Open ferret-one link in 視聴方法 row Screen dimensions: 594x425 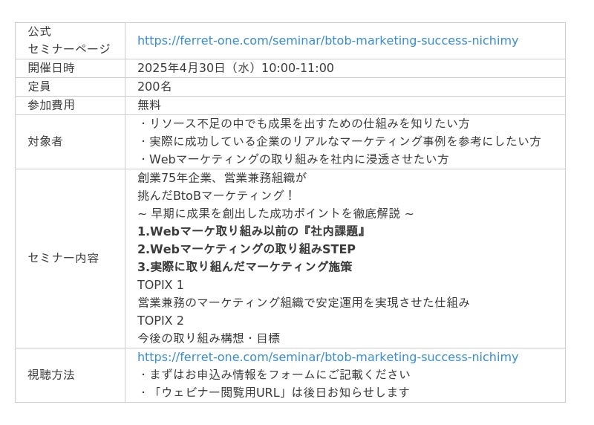pyautogui.click(x=327, y=357)
